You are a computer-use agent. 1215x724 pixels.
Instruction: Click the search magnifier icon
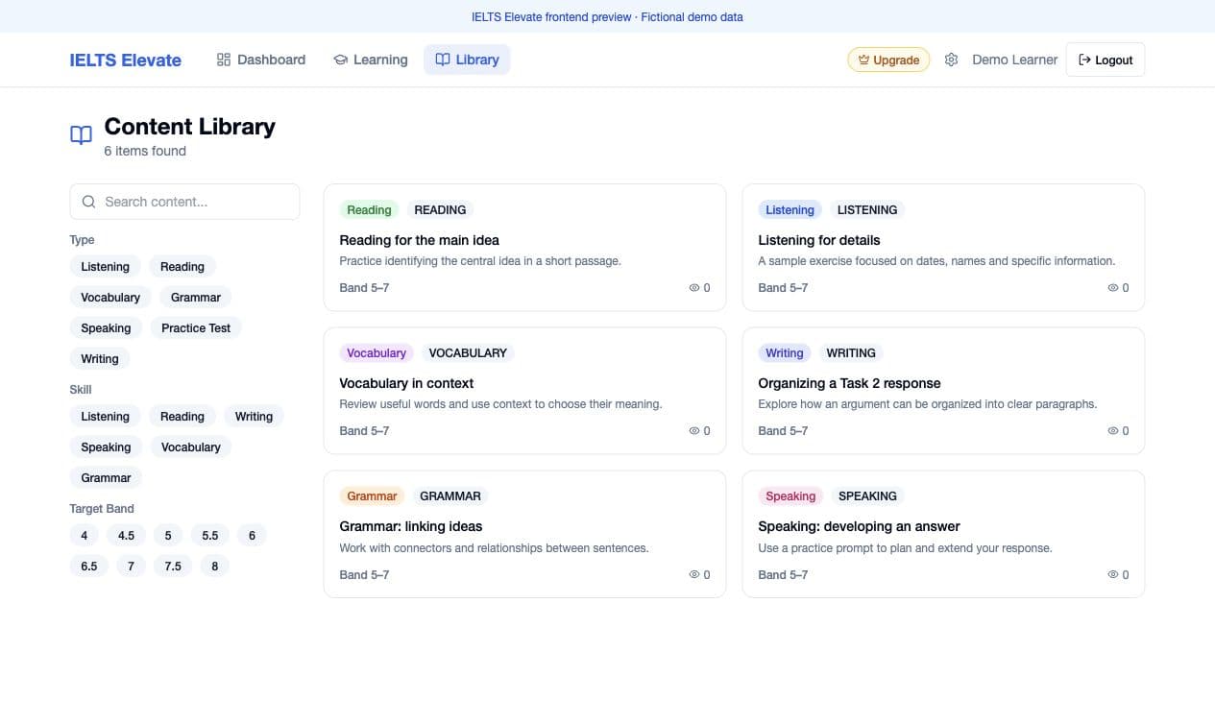pyautogui.click(x=89, y=202)
